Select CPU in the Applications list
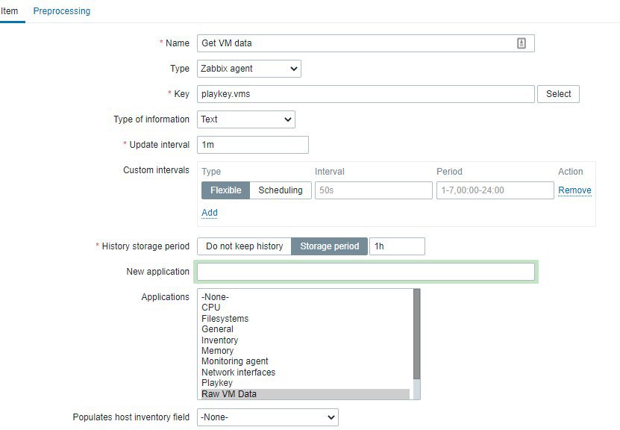The height and width of the screenshot is (430, 620). pyautogui.click(x=305, y=308)
